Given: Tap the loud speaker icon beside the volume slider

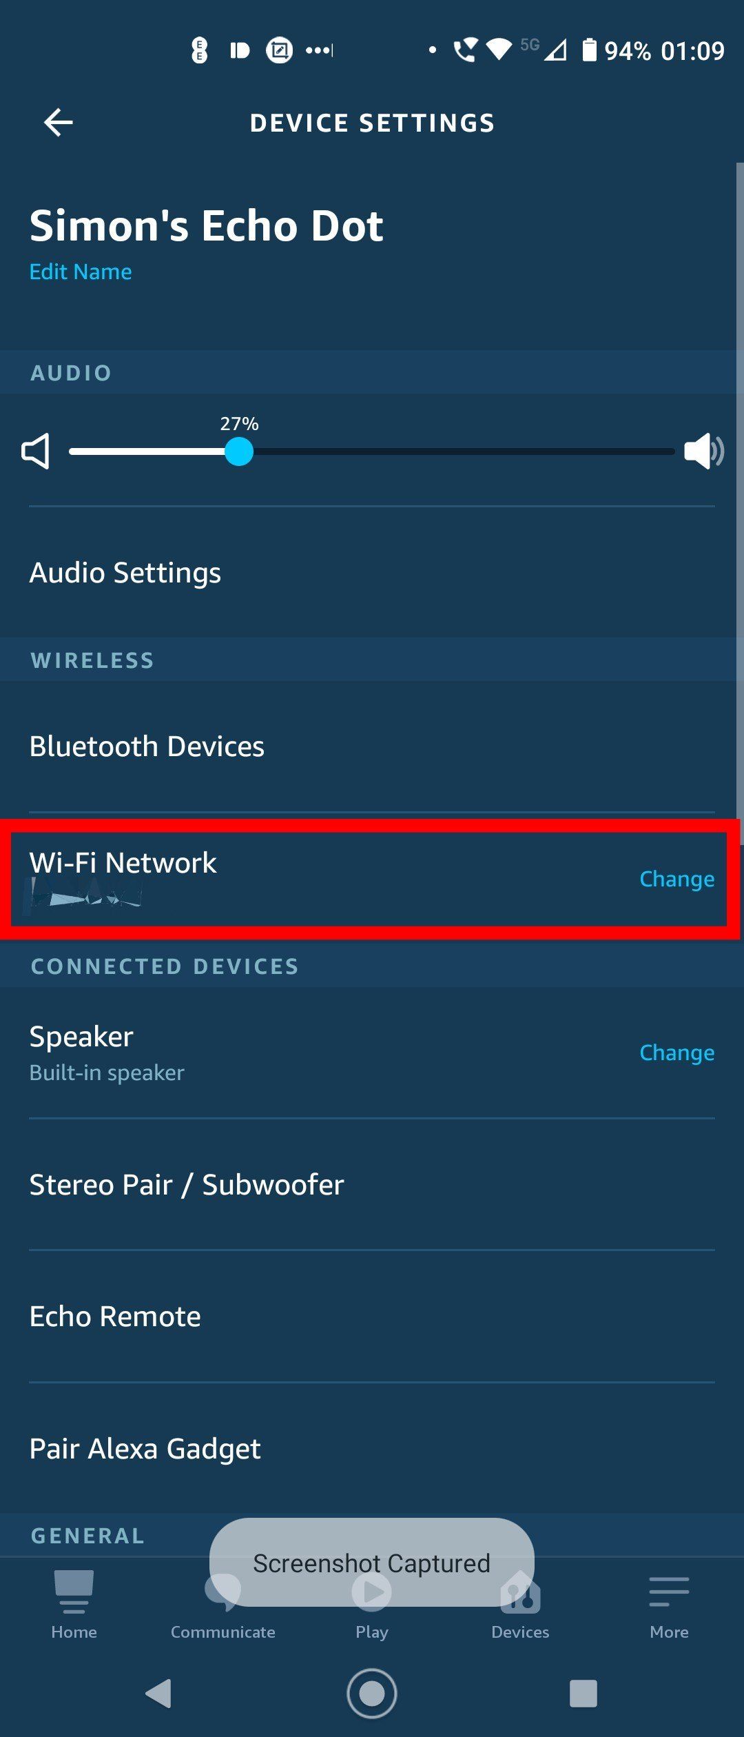Looking at the screenshot, I should click(703, 451).
